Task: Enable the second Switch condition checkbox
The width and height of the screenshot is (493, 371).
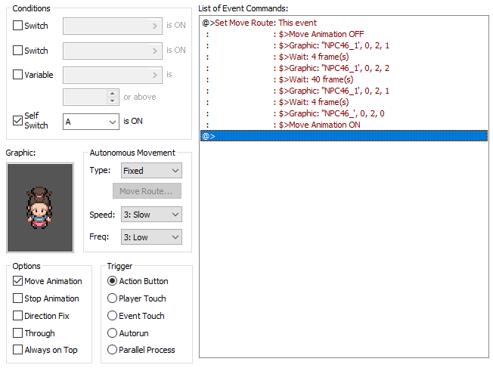Action: coord(18,51)
